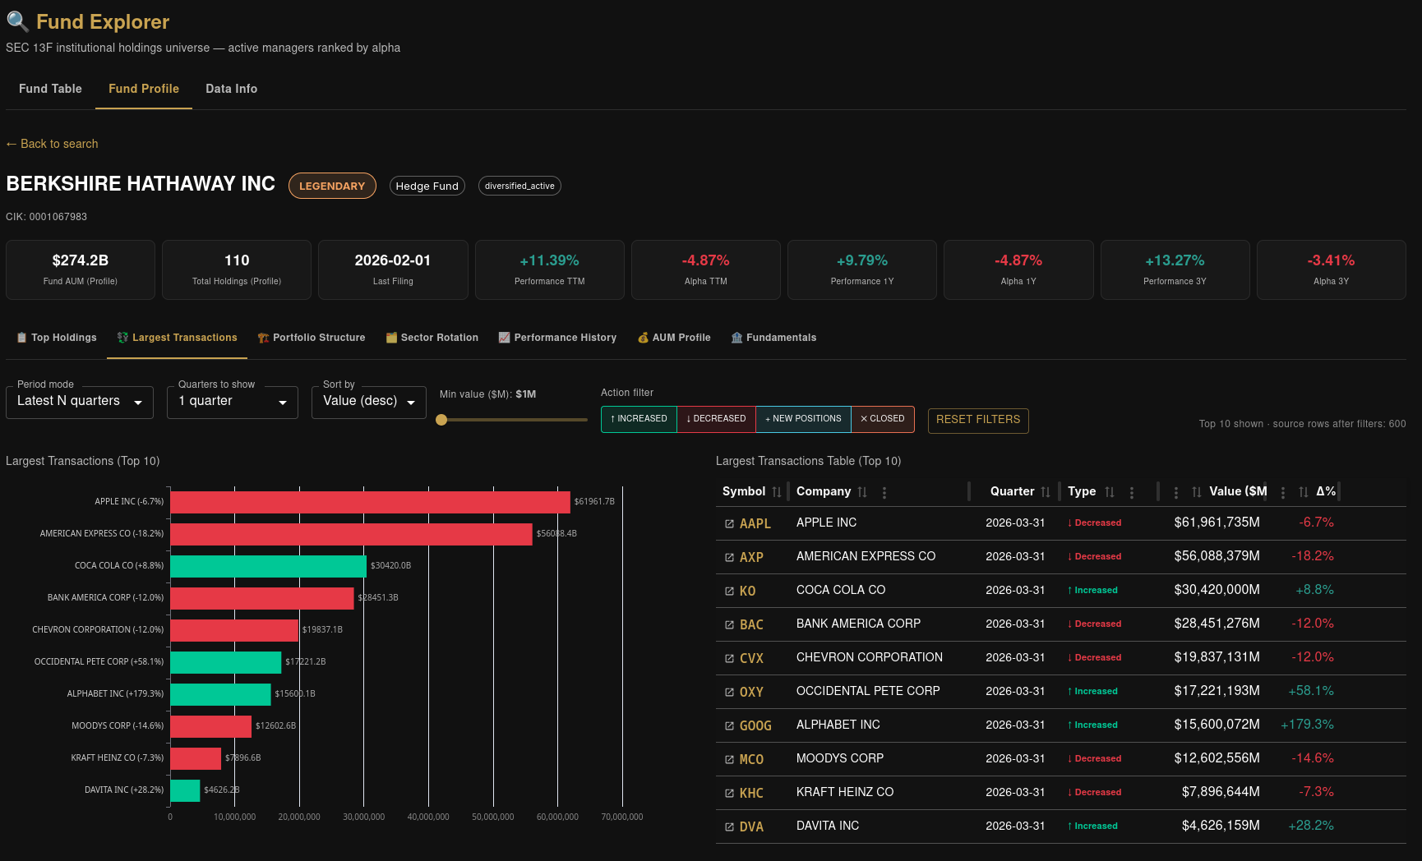
Task: Switch to the Fund Table tab
Action: pos(50,89)
